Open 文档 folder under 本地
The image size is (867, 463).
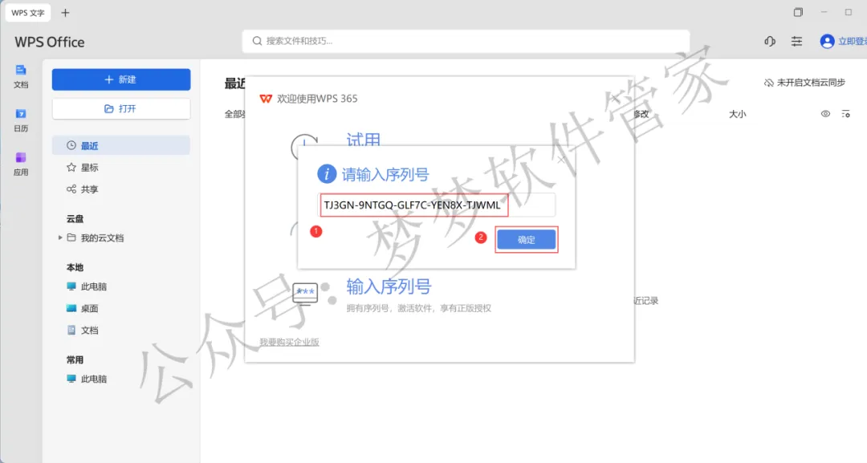(x=83, y=331)
